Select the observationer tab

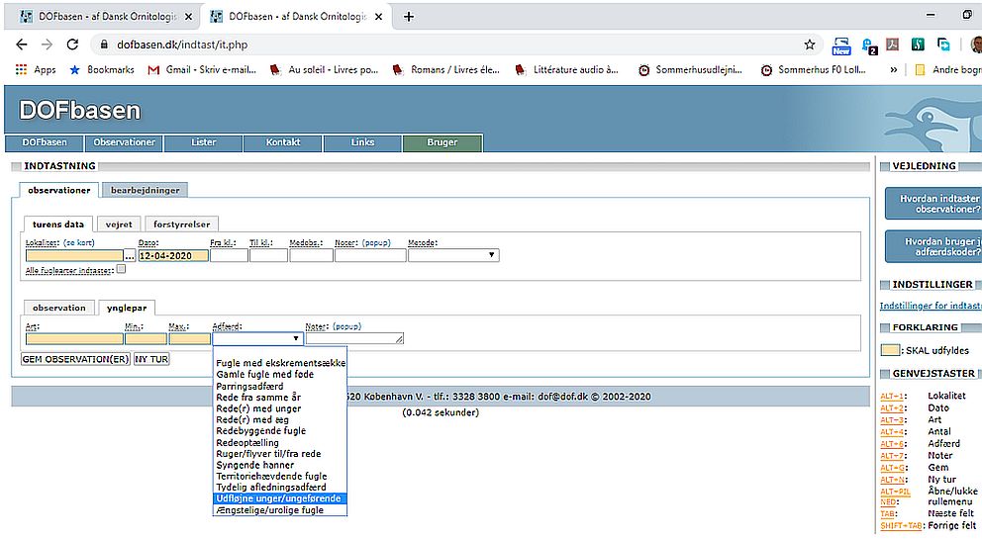pyautogui.click(x=59, y=190)
